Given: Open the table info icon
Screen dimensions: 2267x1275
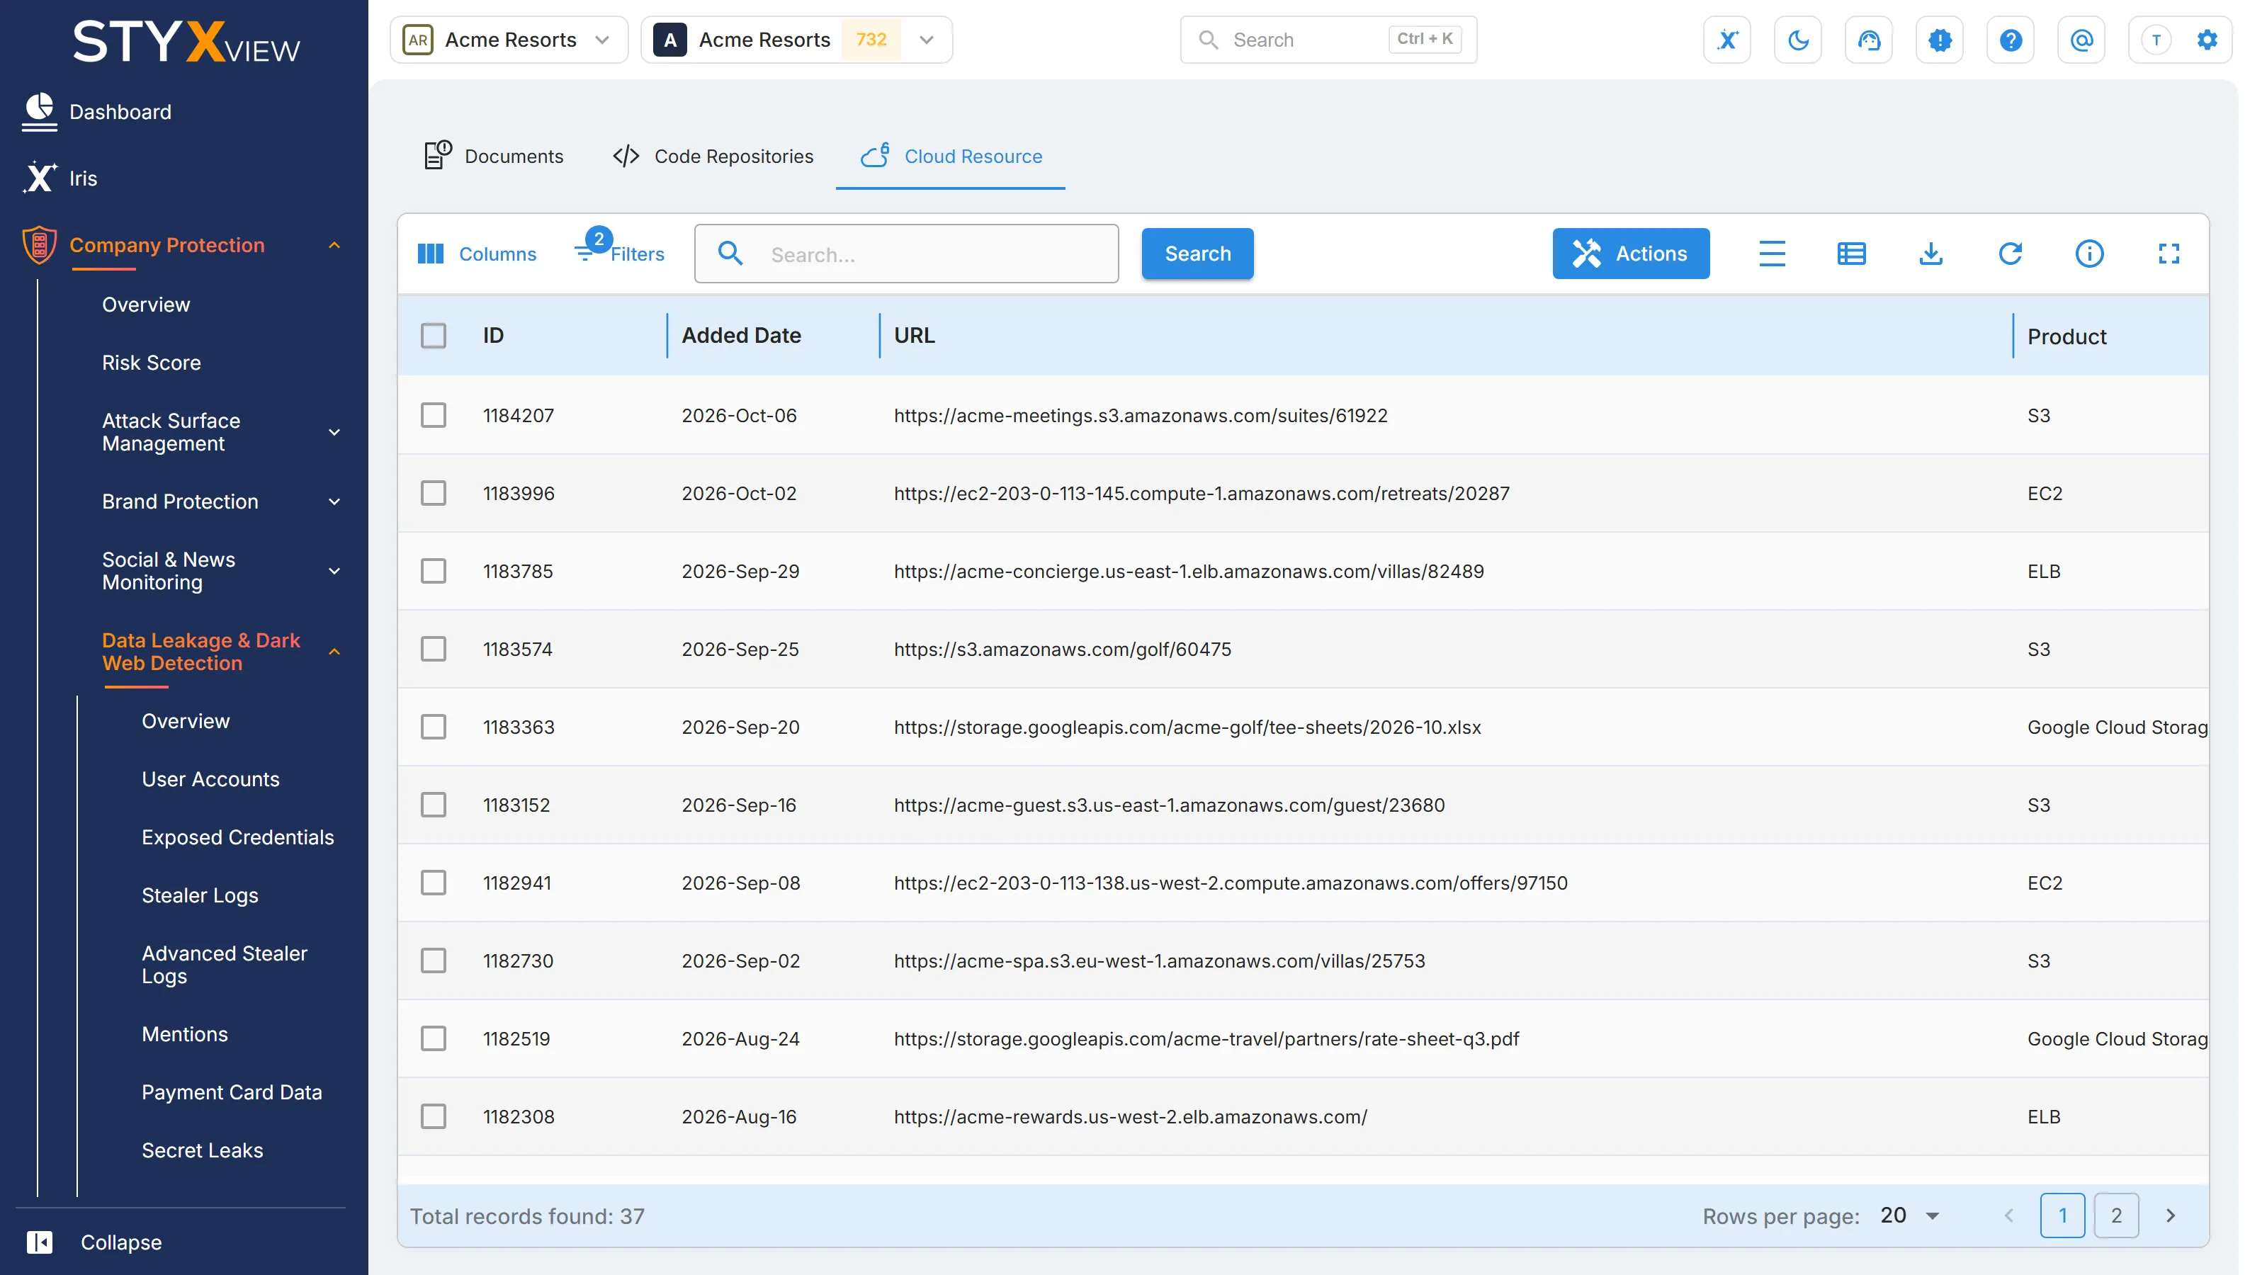Looking at the screenshot, I should (2089, 254).
